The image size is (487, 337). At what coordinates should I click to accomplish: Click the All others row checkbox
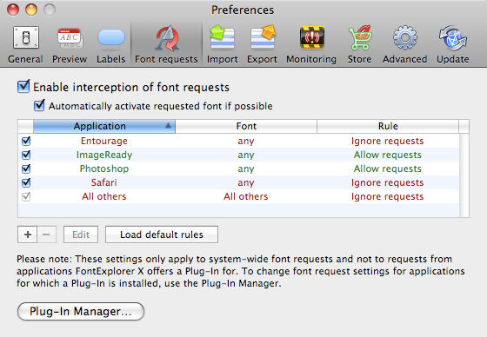26,196
